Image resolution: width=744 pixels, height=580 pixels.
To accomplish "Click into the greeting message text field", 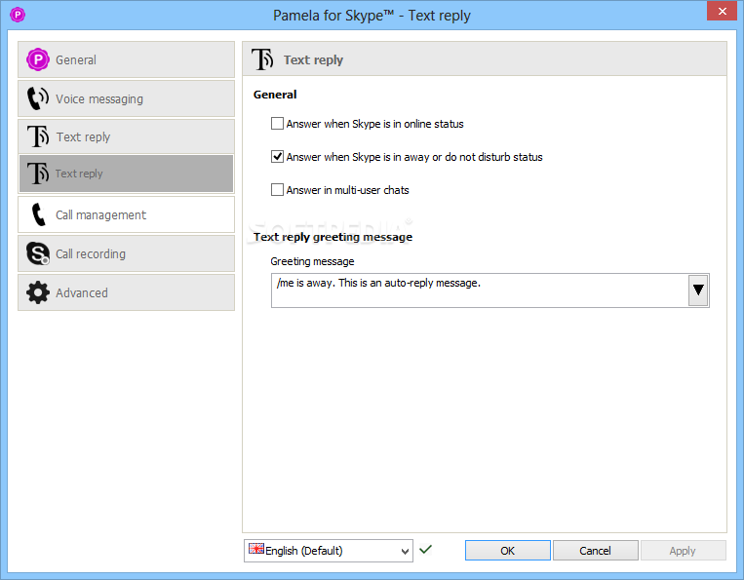I will [x=479, y=290].
